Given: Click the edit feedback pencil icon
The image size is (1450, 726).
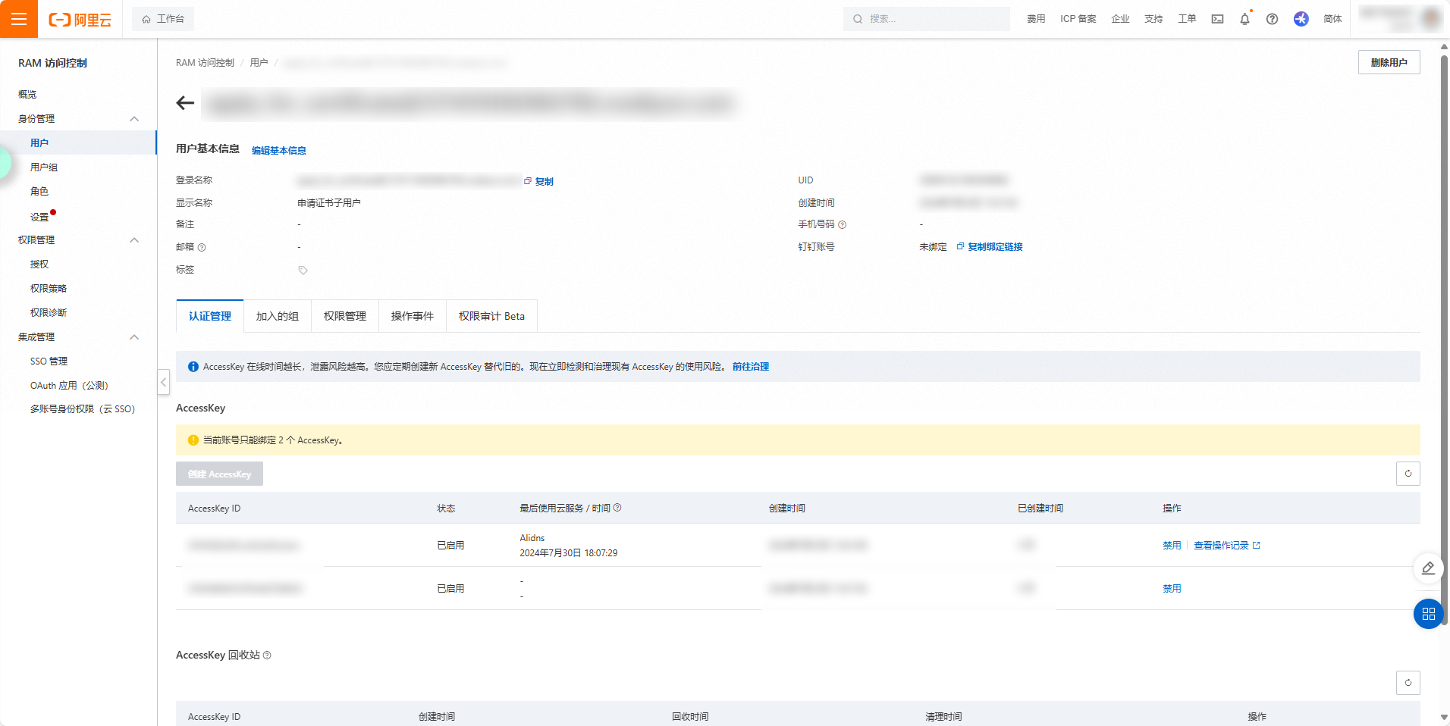Looking at the screenshot, I should coord(1428,568).
